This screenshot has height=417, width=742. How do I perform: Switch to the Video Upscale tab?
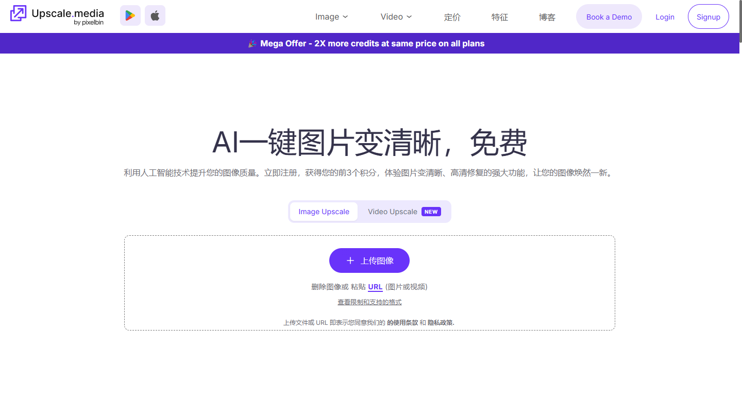[404, 212]
